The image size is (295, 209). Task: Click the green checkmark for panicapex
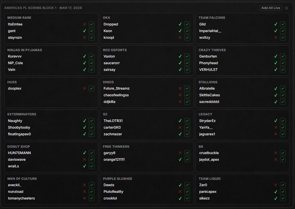pyautogui.click(x=276, y=192)
